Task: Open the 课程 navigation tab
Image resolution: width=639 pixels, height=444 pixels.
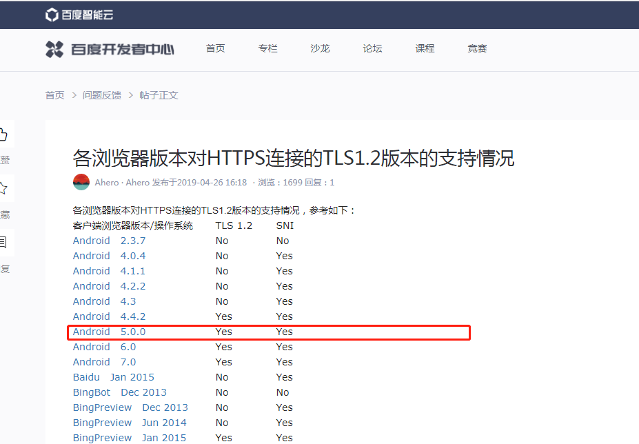Action: tap(425, 48)
